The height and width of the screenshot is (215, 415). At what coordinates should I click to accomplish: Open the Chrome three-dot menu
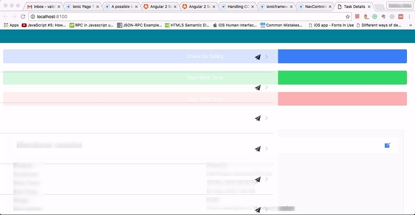click(409, 17)
